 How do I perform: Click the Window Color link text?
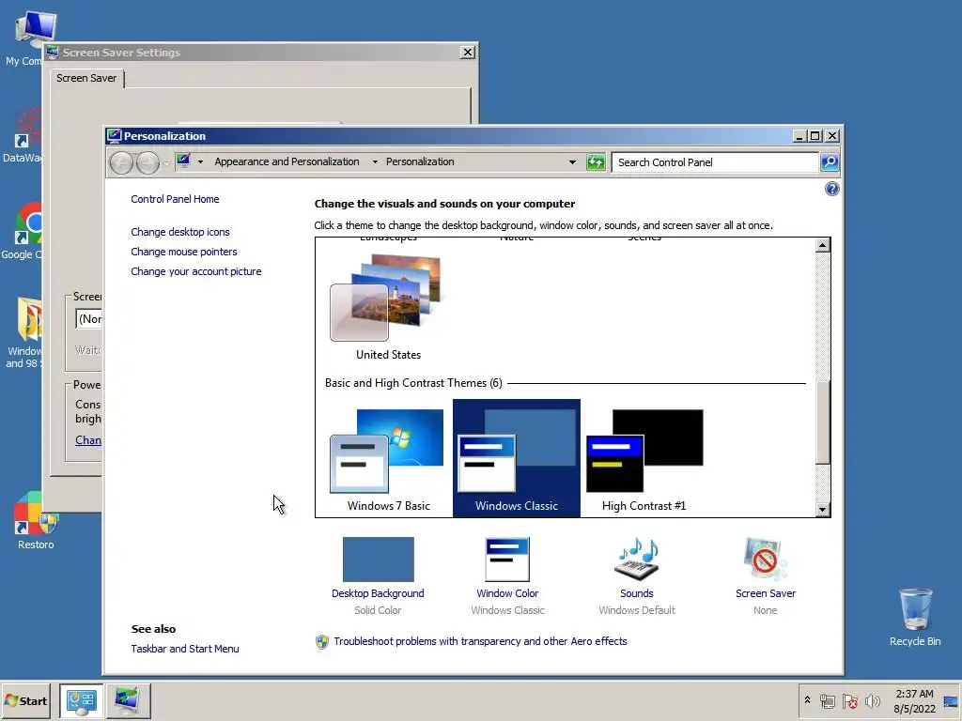coord(507,593)
